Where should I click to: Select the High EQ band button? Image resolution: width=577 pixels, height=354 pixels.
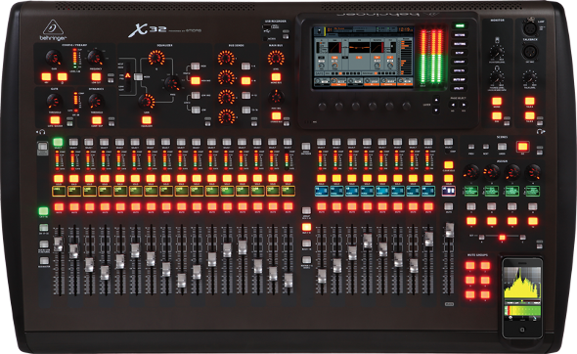(196, 66)
